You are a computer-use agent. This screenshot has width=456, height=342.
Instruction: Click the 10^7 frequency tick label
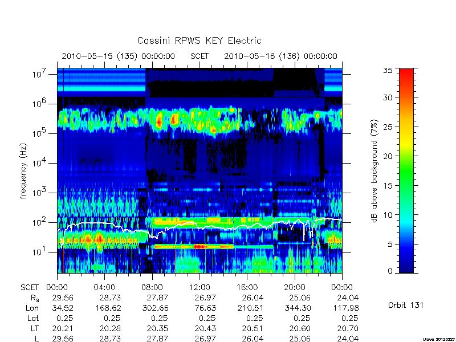point(40,74)
